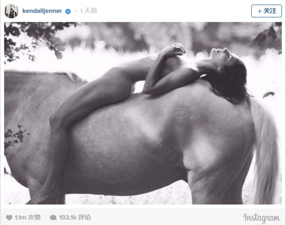Click the 102.1k comment number

coord(68,218)
